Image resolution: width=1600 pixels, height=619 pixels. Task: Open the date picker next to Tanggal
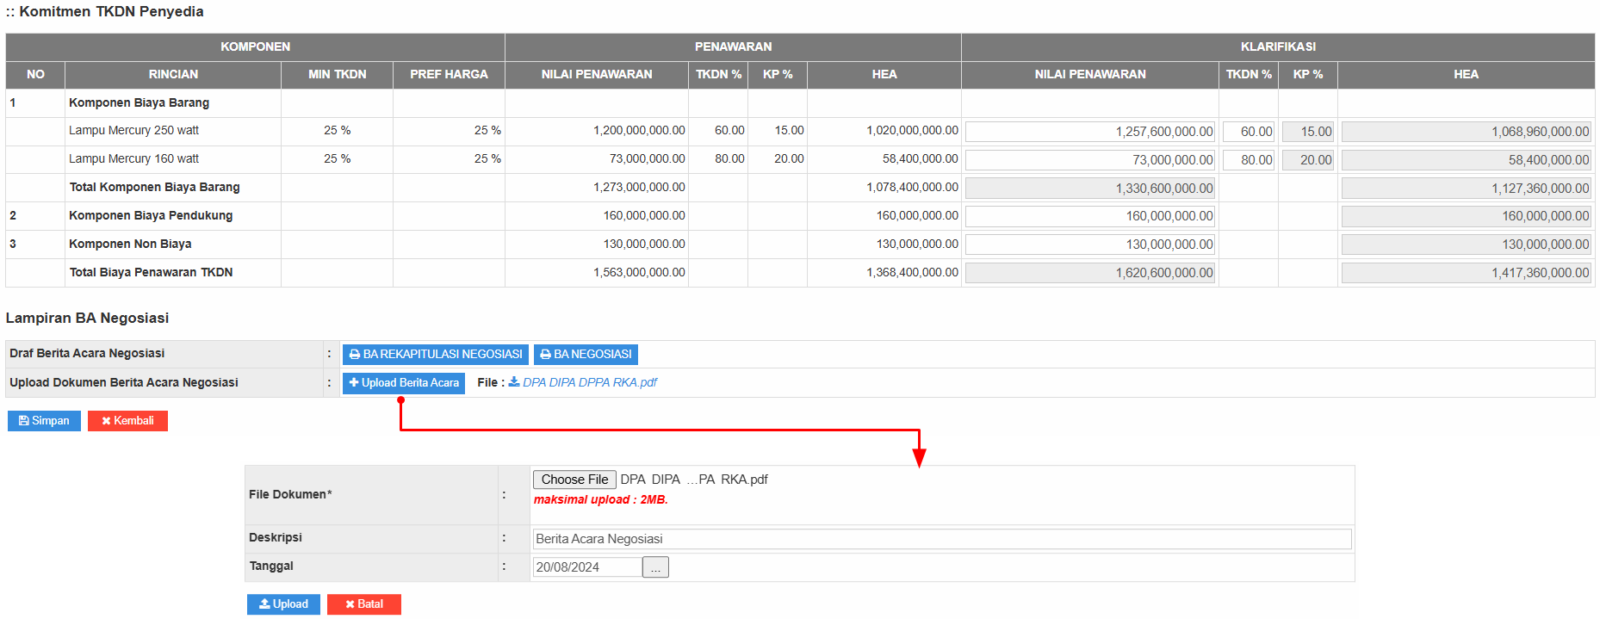click(x=655, y=567)
